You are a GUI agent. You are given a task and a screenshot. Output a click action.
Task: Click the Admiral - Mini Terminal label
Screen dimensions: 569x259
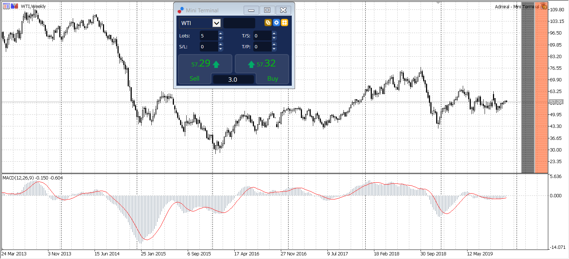click(x=517, y=7)
